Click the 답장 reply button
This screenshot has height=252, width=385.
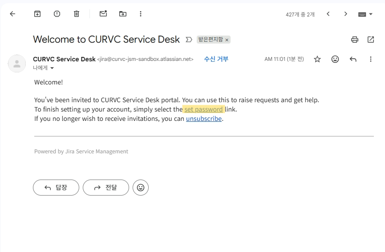(56, 188)
